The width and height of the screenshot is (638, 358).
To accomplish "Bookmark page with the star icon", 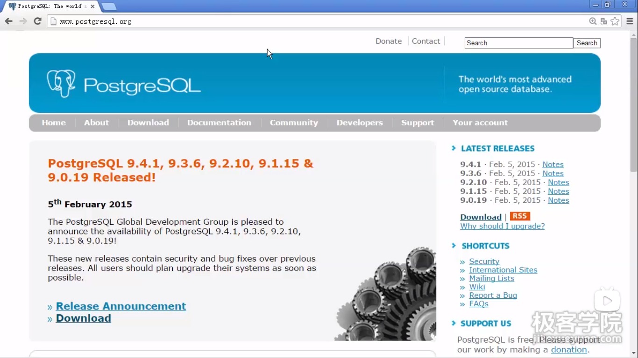I will coord(615,21).
